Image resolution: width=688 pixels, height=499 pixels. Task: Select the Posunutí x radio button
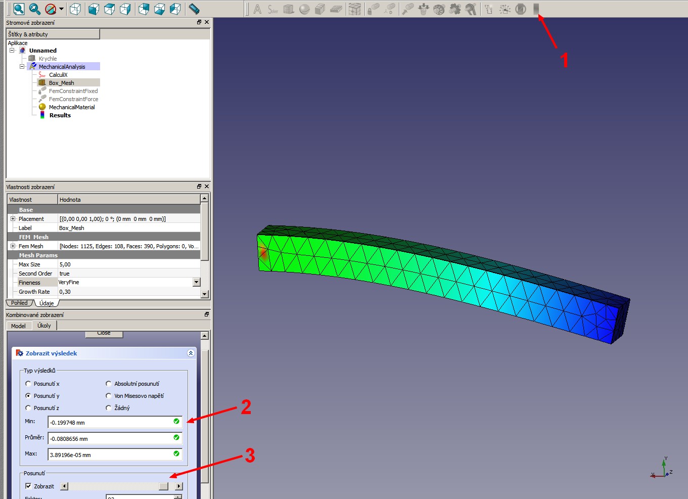tap(28, 384)
